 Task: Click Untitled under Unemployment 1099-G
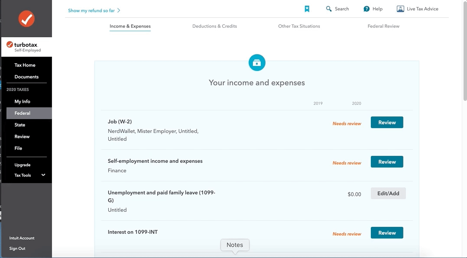(x=117, y=210)
